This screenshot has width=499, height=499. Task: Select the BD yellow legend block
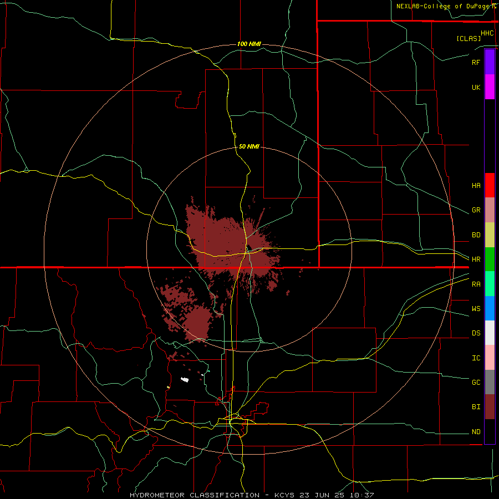click(x=490, y=235)
